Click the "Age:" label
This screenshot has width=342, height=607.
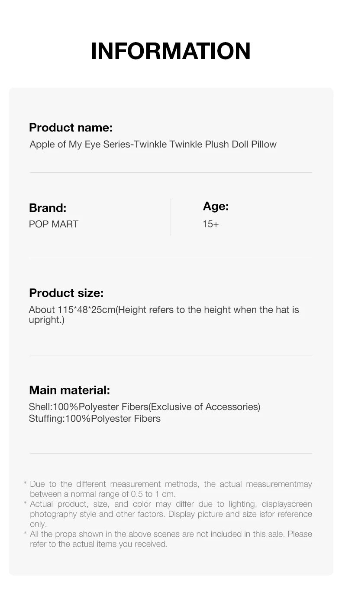tap(216, 207)
